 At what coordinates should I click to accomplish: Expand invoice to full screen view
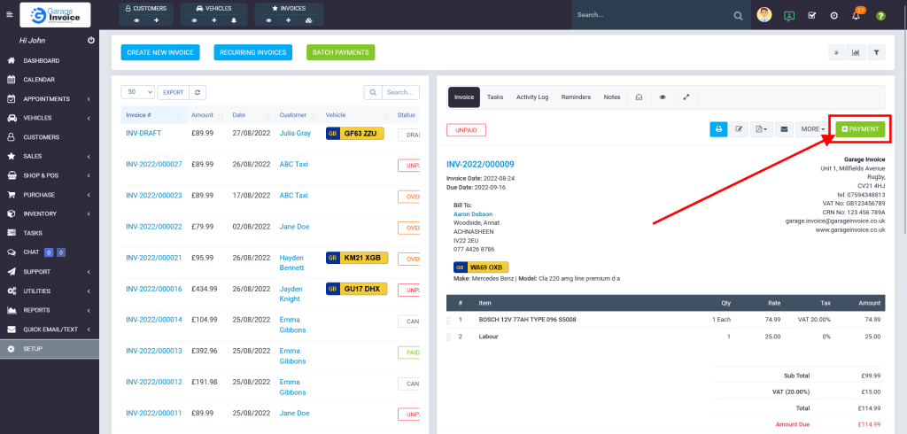click(x=686, y=97)
